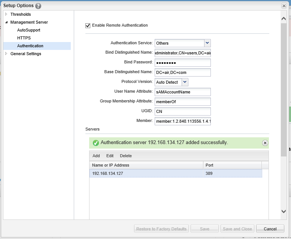Viewport: 291px width, 239px height.
Task: Expand the Thresholds tree node
Action: (x=6, y=14)
